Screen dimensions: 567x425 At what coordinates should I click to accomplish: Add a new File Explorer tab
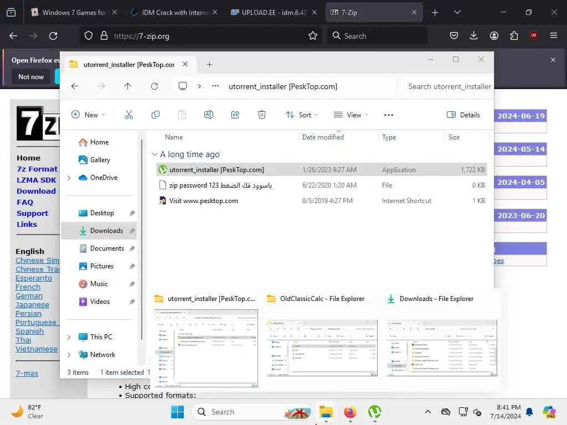209,65
